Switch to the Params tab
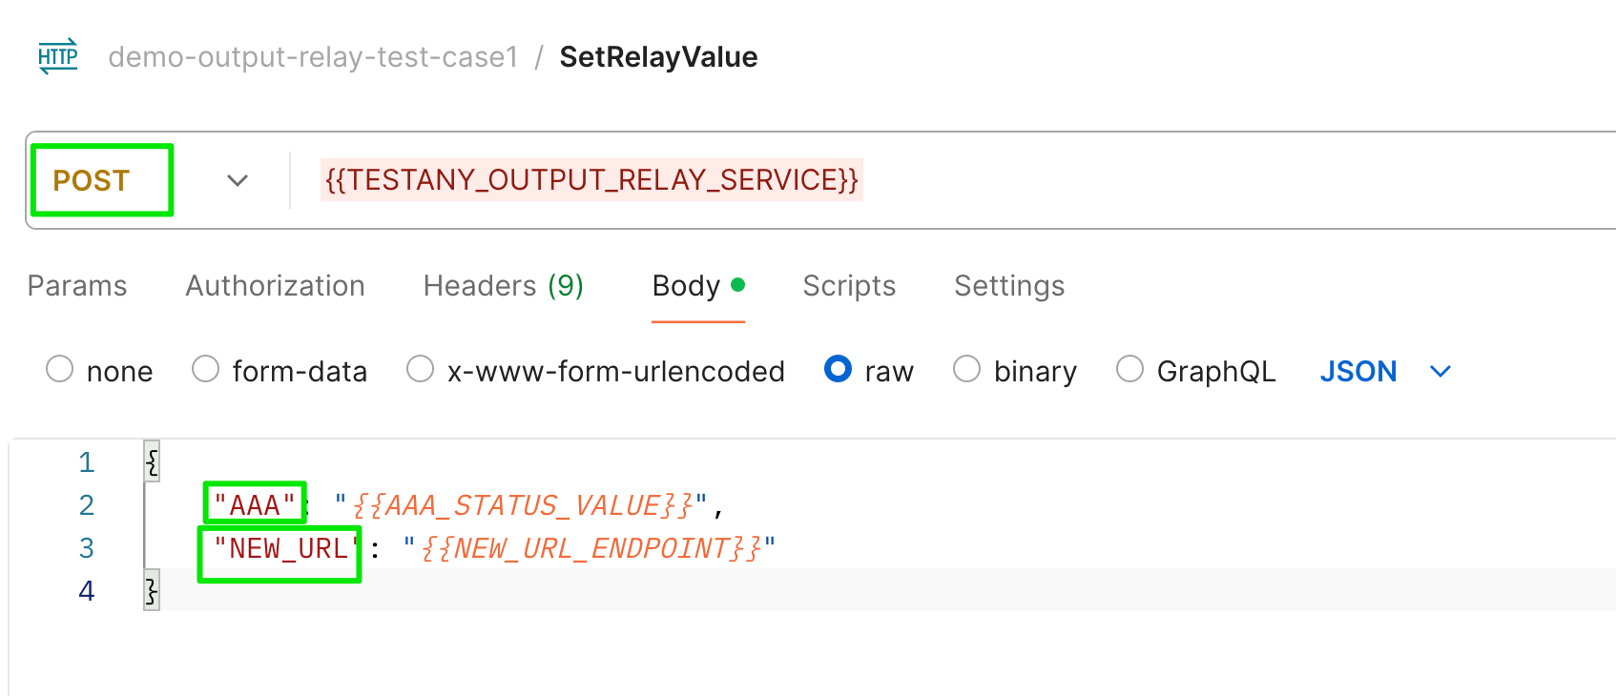This screenshot has width=1616, height=696. 77,286
